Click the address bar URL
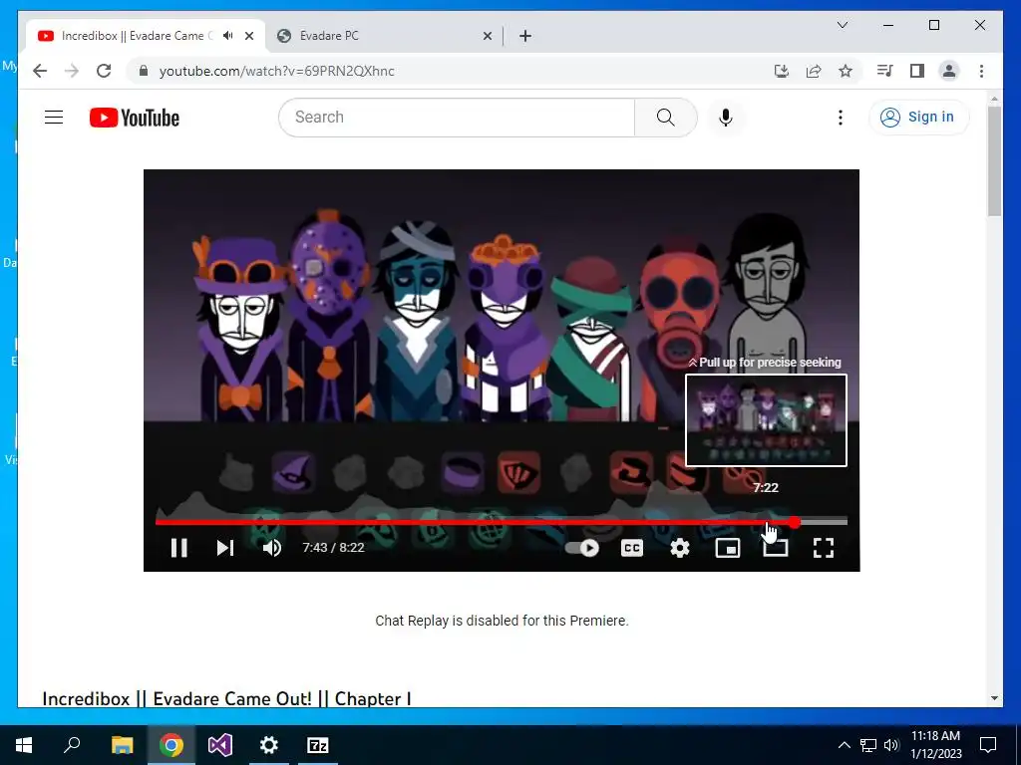Viewport: 1021px width, 765px height. click(x=277, y=71)
